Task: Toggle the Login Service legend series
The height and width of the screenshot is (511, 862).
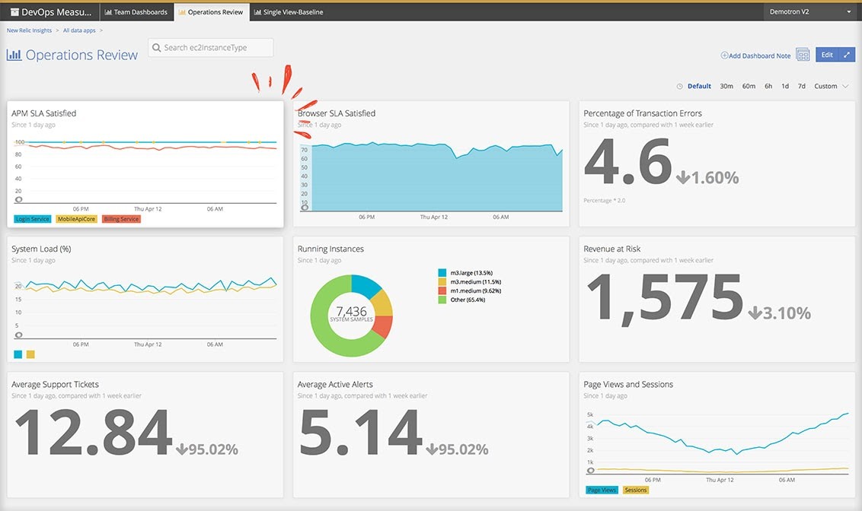Action: 33,219
